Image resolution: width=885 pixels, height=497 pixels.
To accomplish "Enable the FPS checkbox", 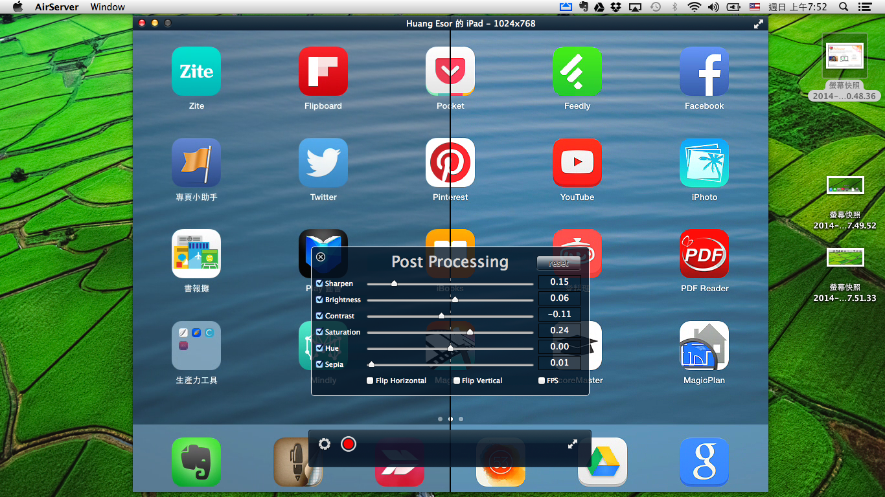I will point(542,381).
